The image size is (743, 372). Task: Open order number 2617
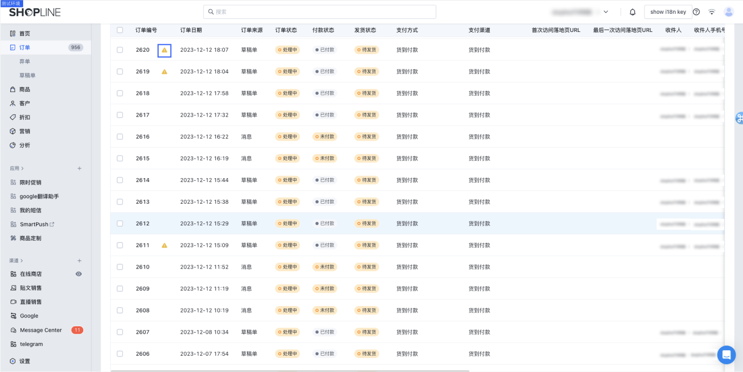143,115
